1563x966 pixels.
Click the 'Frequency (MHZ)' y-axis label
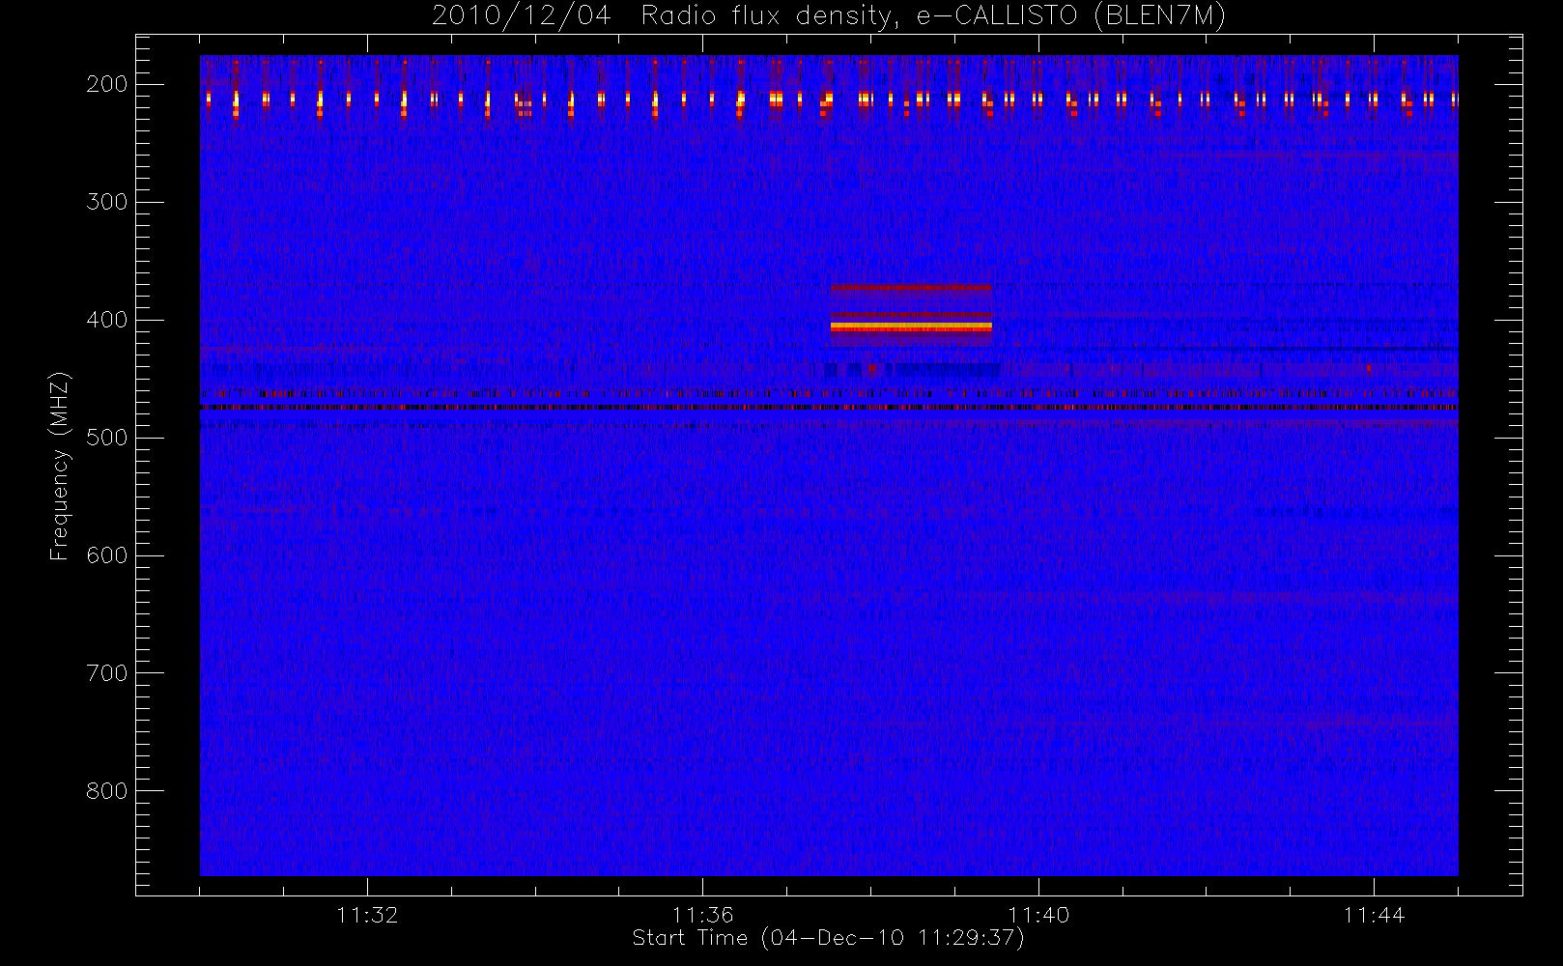click(x=60, y=466)
